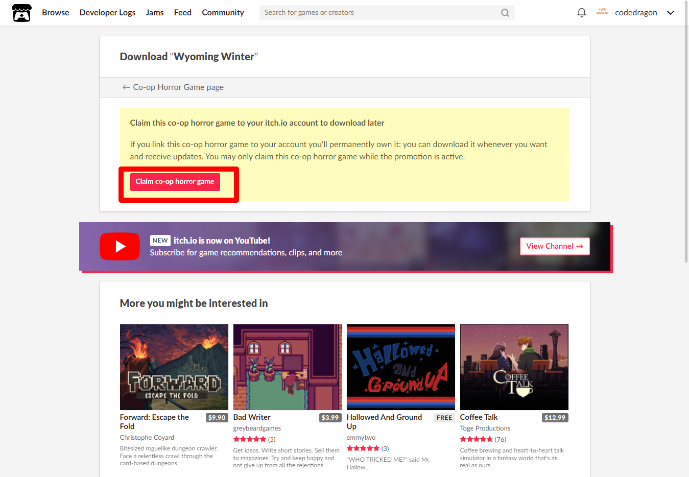Open Forward: Escape the Fold thumbnail

click(x=174, y=367)
